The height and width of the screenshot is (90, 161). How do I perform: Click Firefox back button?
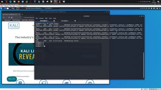click(4, 17)
